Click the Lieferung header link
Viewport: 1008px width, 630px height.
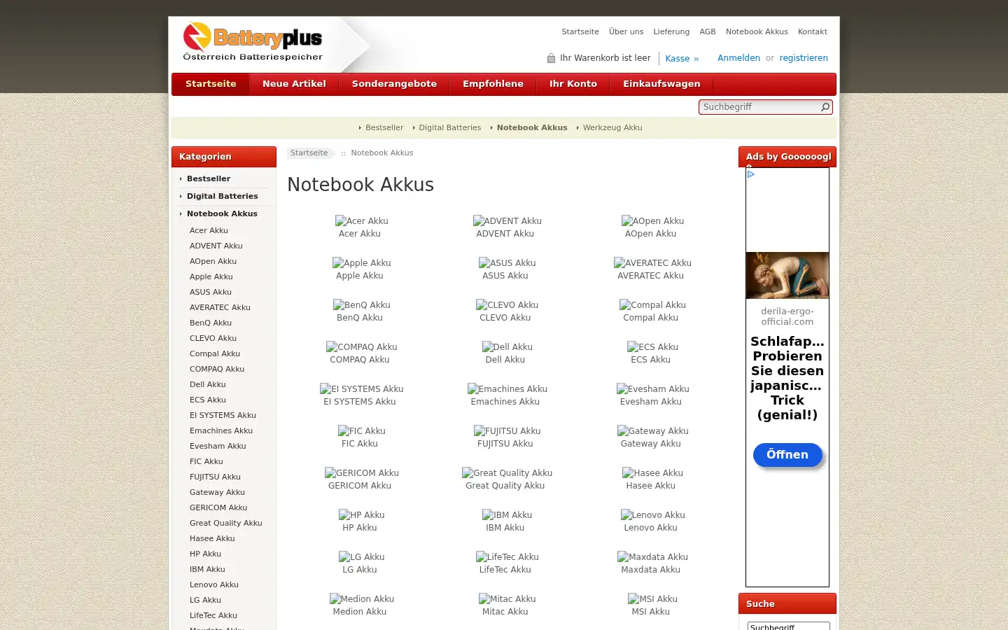(671, 32)
